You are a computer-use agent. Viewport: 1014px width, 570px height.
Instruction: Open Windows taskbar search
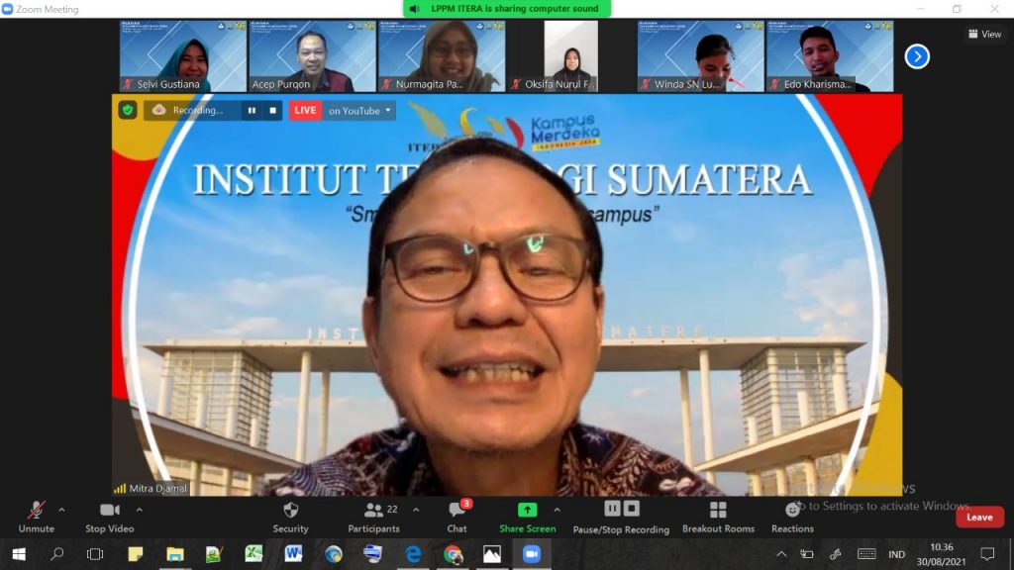[x=56, y=554]
